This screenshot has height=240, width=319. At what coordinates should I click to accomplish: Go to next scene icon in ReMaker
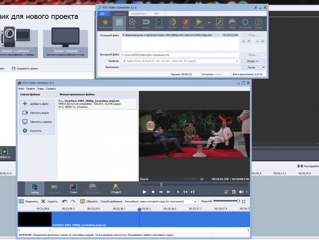pyautogui.click(x=177, y=192)
